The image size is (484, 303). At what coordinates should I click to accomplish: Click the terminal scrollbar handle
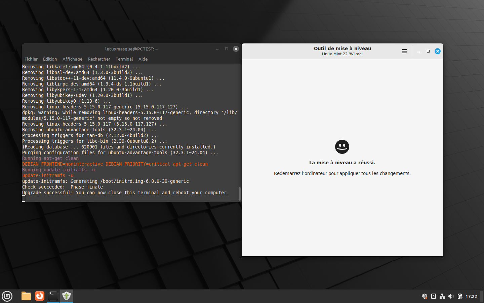tap(240, 194)
